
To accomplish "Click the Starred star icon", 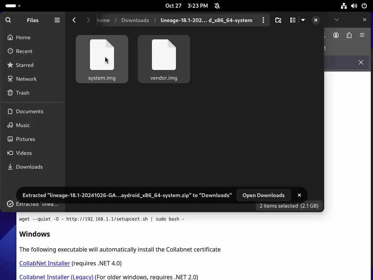I will [10, 65].
